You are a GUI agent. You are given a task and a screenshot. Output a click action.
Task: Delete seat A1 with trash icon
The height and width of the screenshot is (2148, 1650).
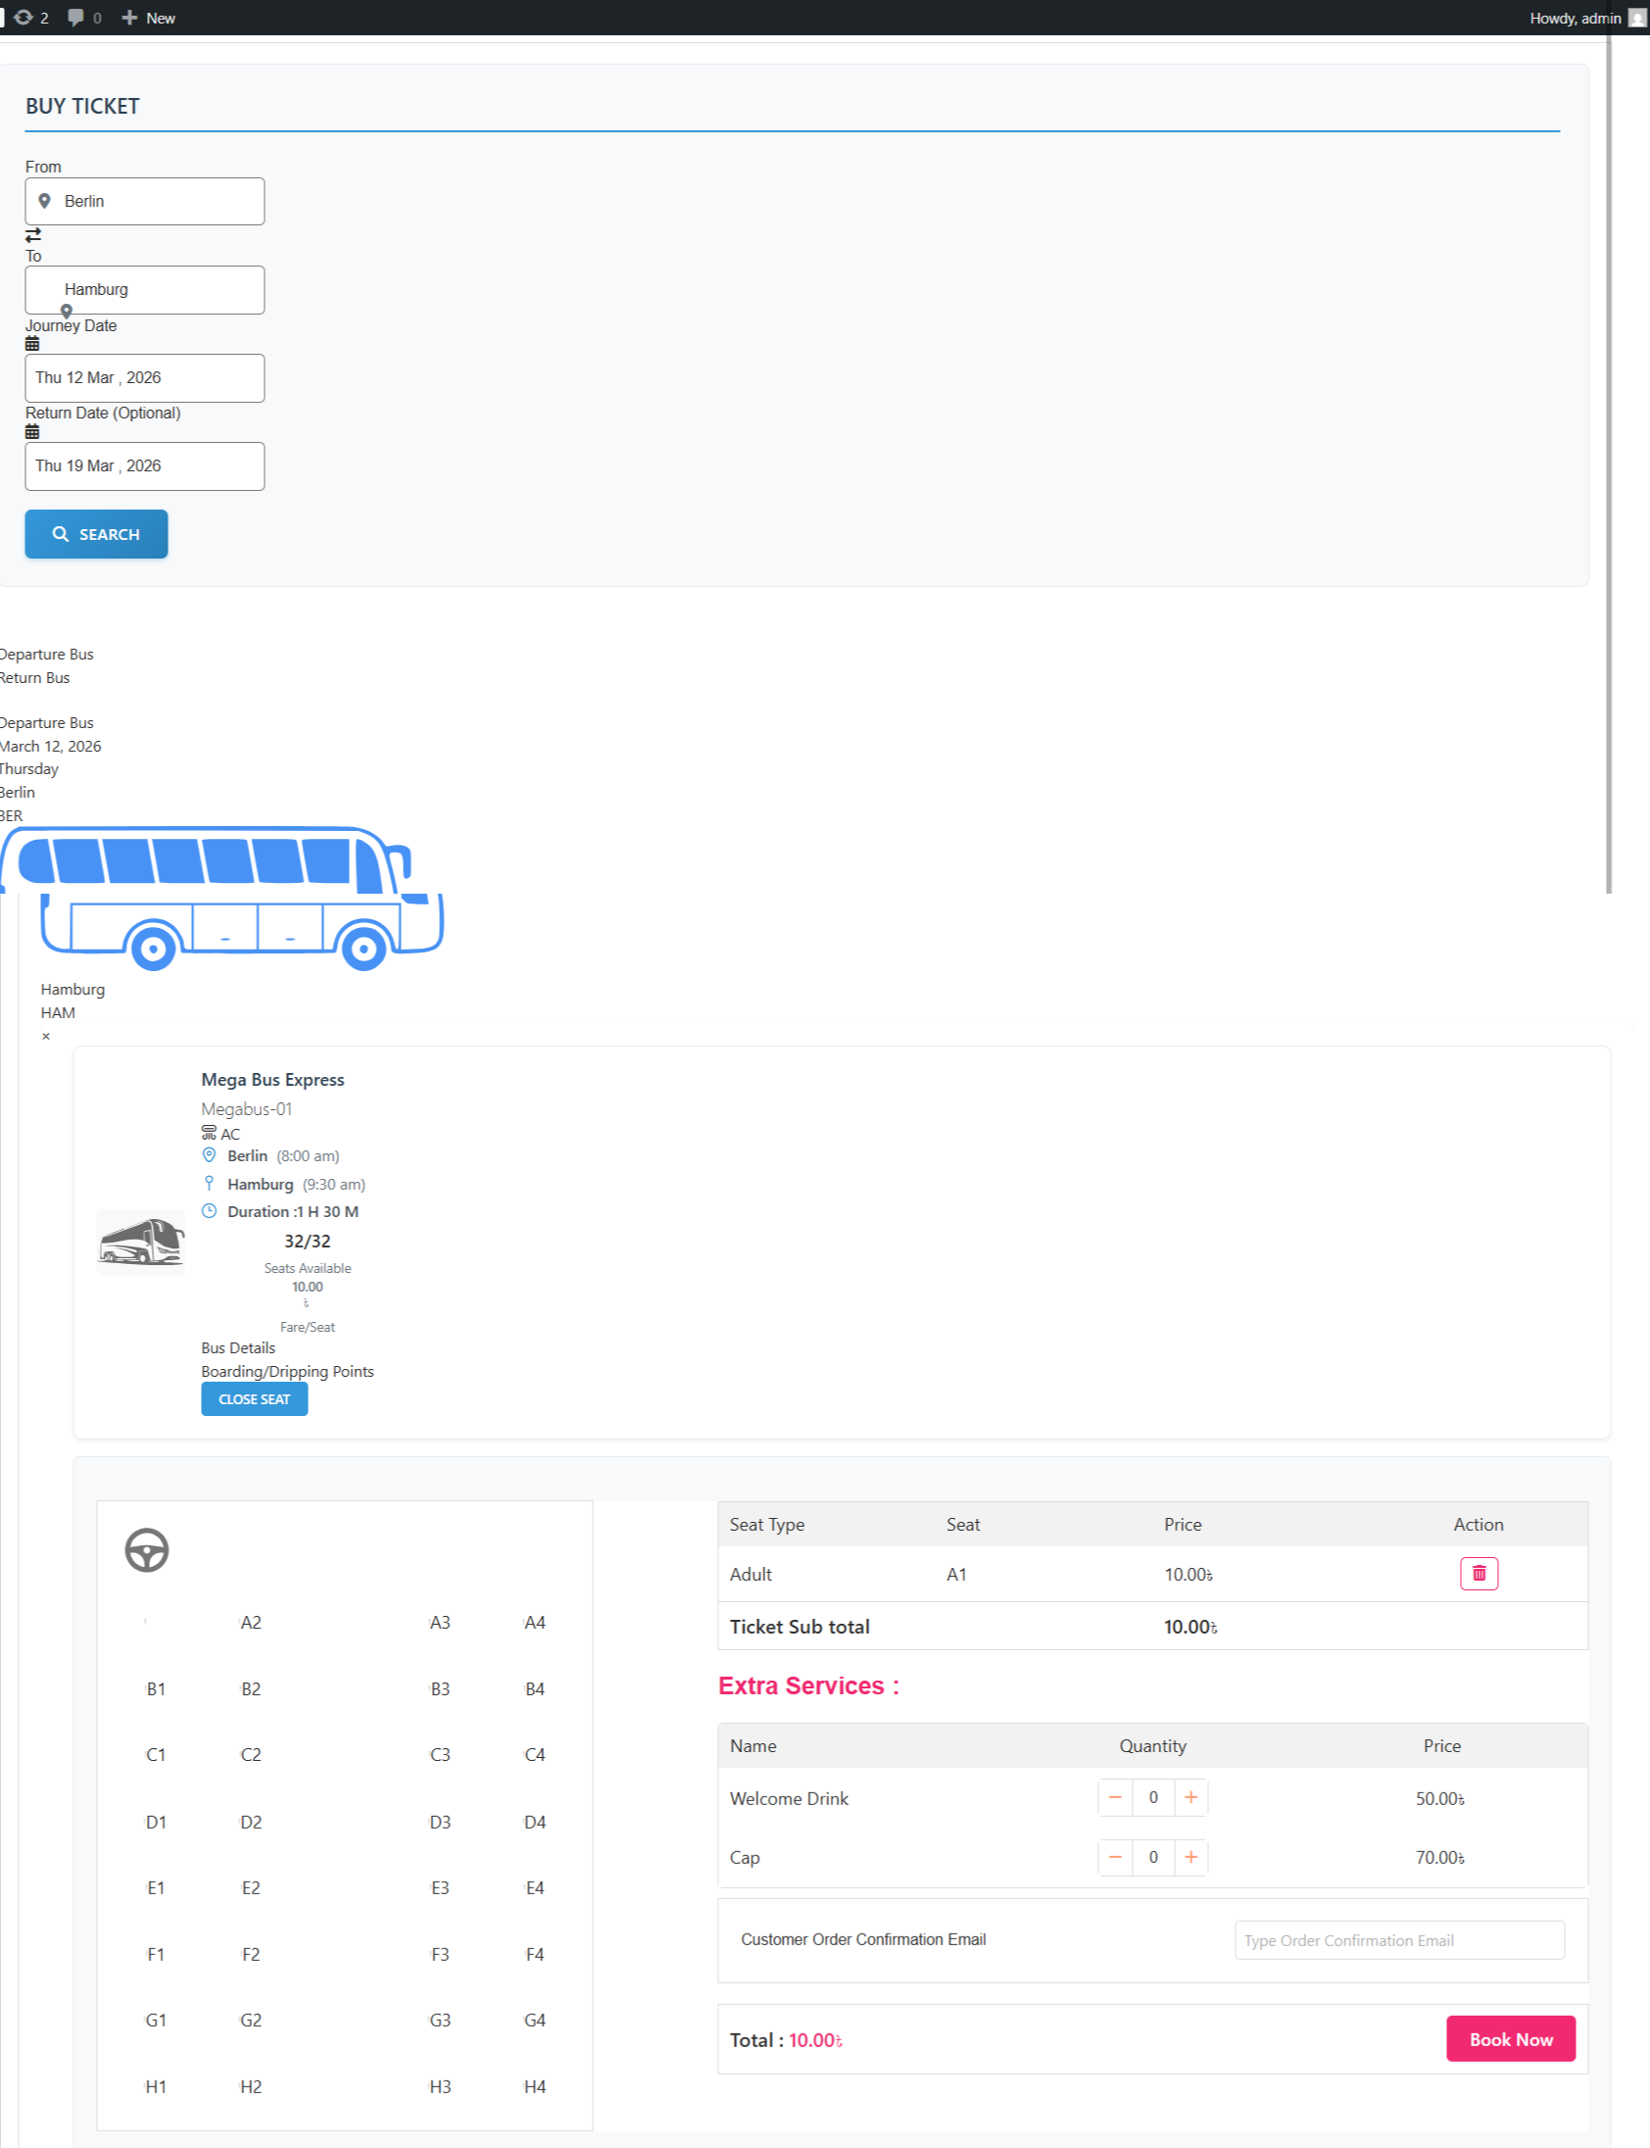[1479, 1574]
